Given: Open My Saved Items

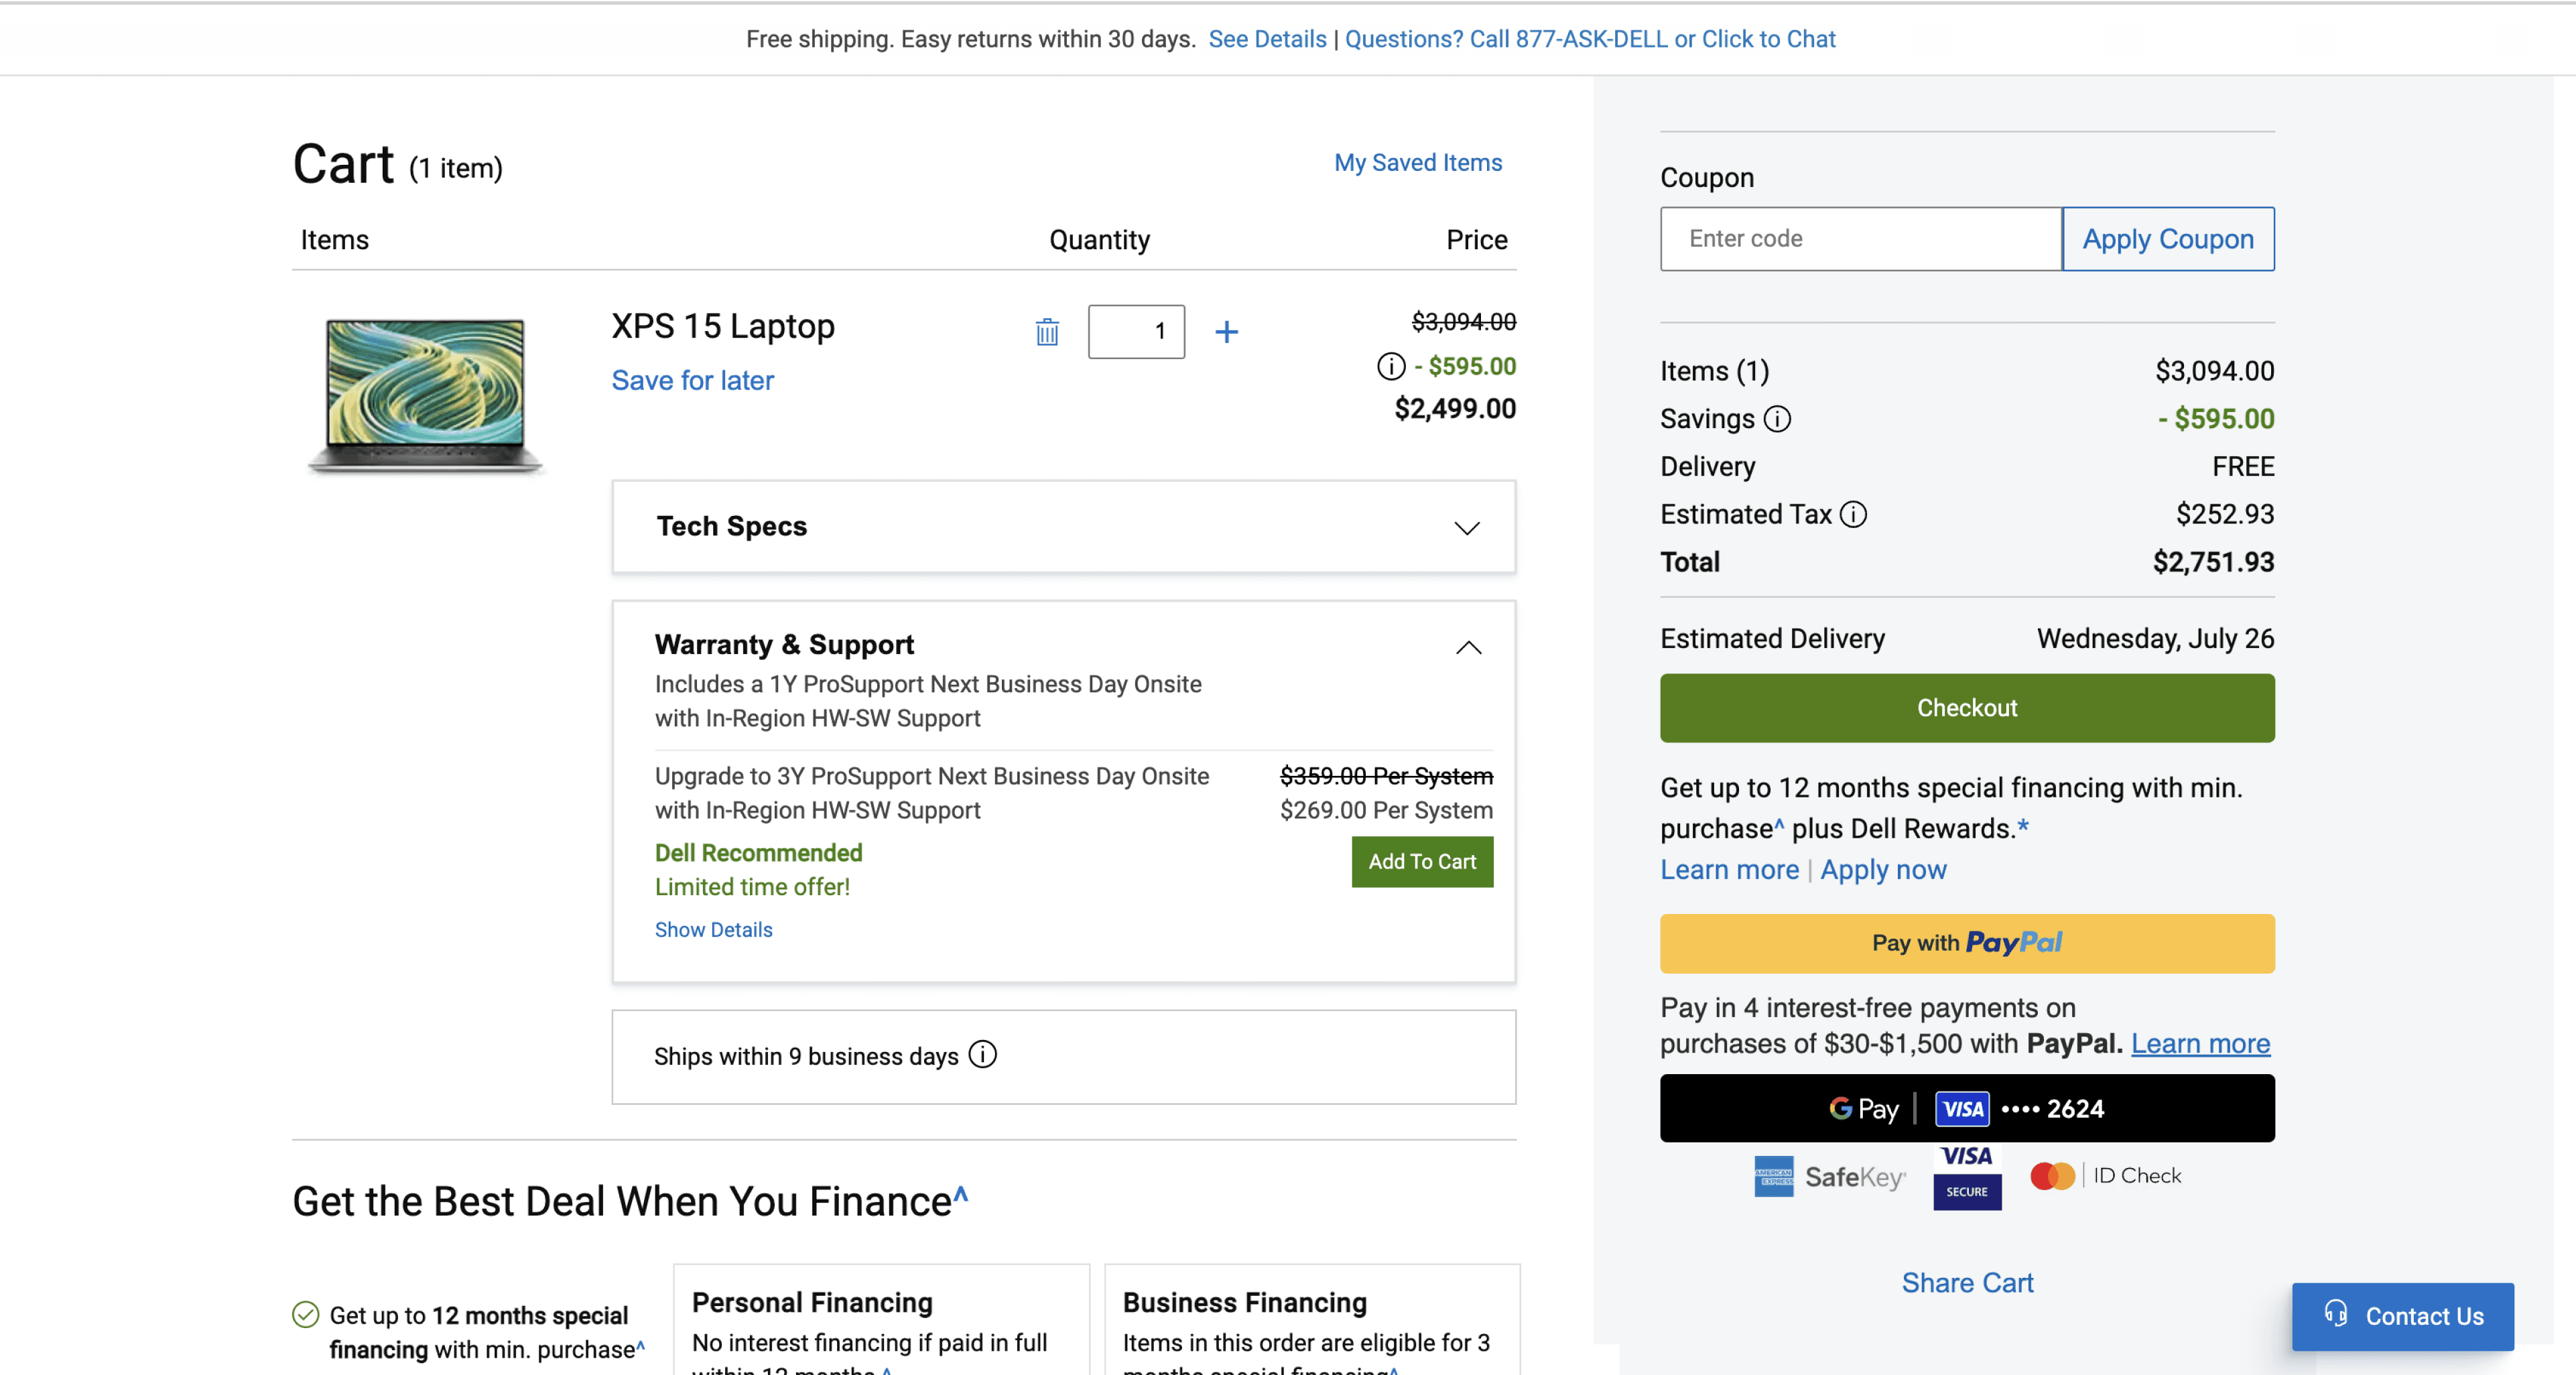Looking at the screenshot, I should [x=1418, y=163].
